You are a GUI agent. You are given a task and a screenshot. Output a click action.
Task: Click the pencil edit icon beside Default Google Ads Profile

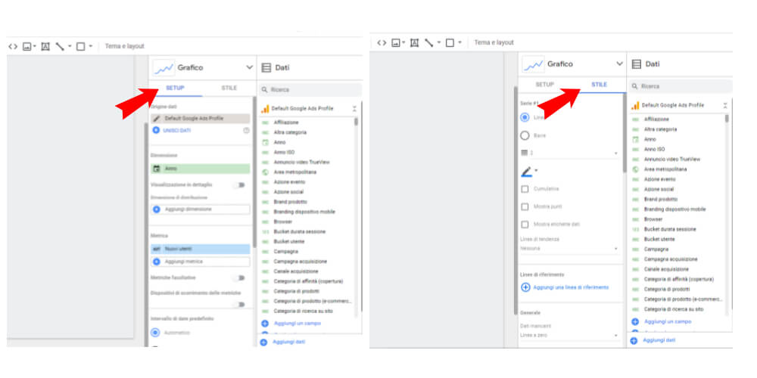tap(157, 119)
